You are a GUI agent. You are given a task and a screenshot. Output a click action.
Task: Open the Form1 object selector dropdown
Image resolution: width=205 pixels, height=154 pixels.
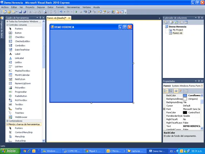tap(202, 86)
